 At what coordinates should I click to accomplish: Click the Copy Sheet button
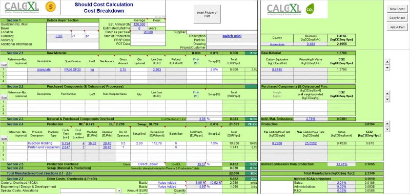point(397,18)
